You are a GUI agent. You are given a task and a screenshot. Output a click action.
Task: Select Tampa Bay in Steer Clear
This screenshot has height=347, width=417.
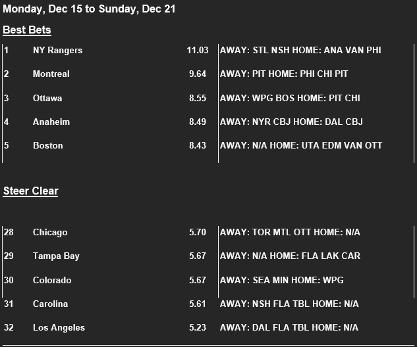[x=56, y=256]
